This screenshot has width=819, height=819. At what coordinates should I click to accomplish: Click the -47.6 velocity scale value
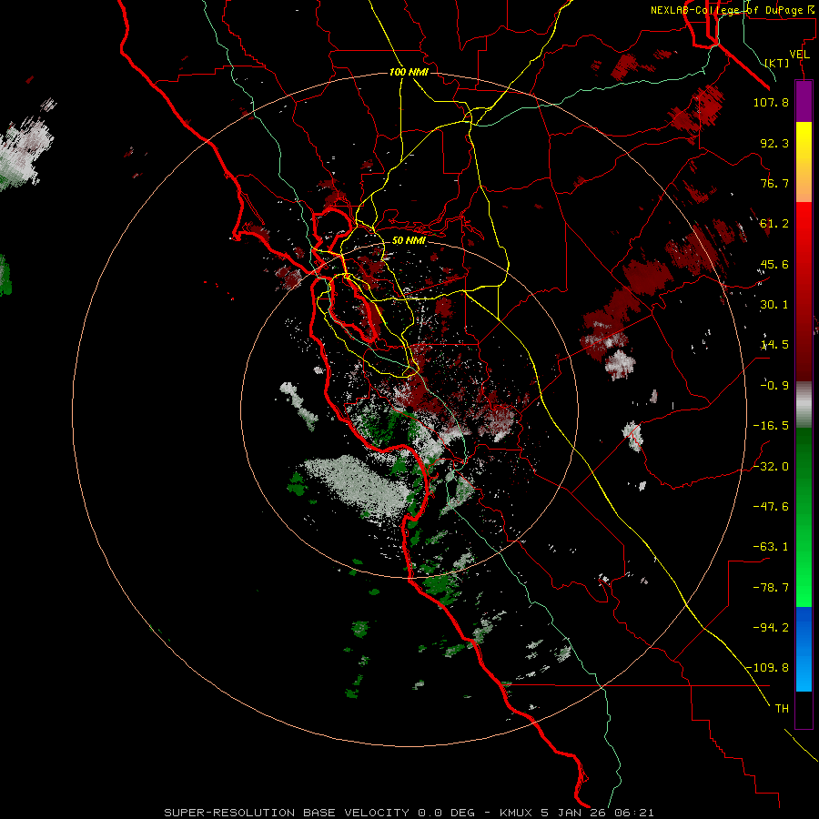coord(771,507)
